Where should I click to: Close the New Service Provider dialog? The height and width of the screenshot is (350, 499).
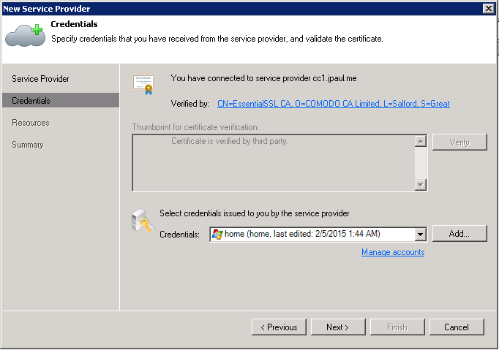(488, 9)
